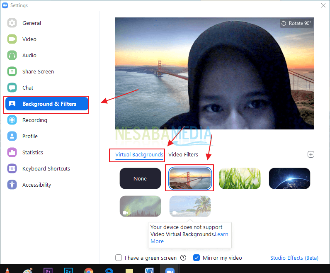Select the Virtual Backgrounds tab

[x=139, y=155]
